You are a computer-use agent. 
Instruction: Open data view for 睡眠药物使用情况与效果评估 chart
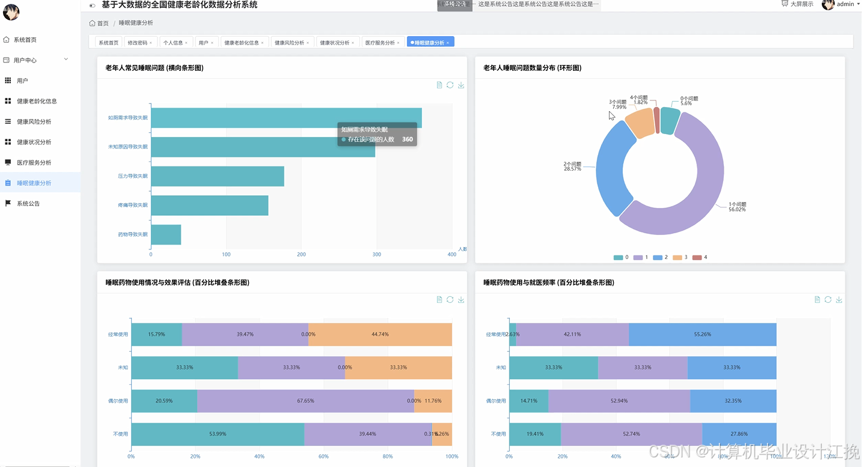439,299
